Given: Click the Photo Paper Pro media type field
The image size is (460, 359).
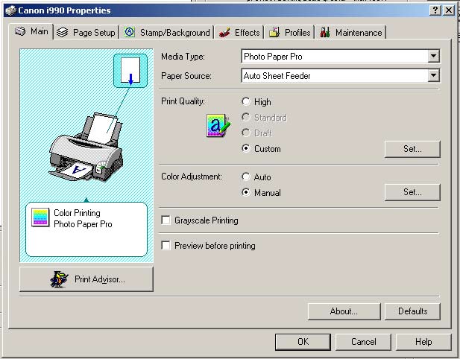Looking at the screenshot, I should pyautogui.click(x=340, y=57).
